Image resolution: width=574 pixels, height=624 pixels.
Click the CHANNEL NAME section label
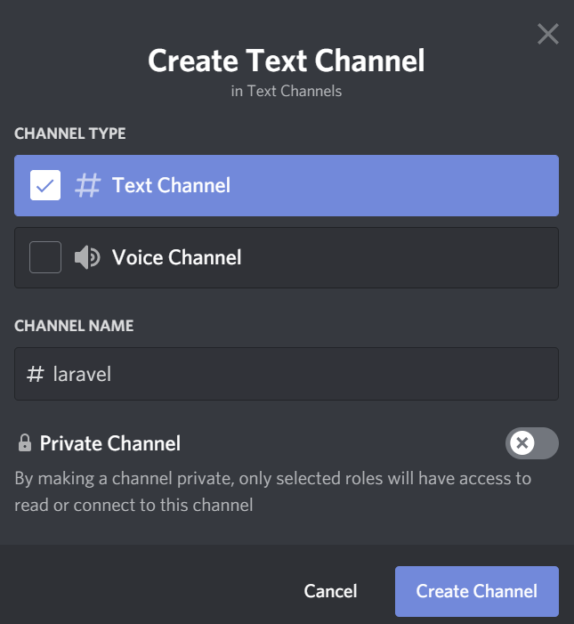(x=74, y=326)
